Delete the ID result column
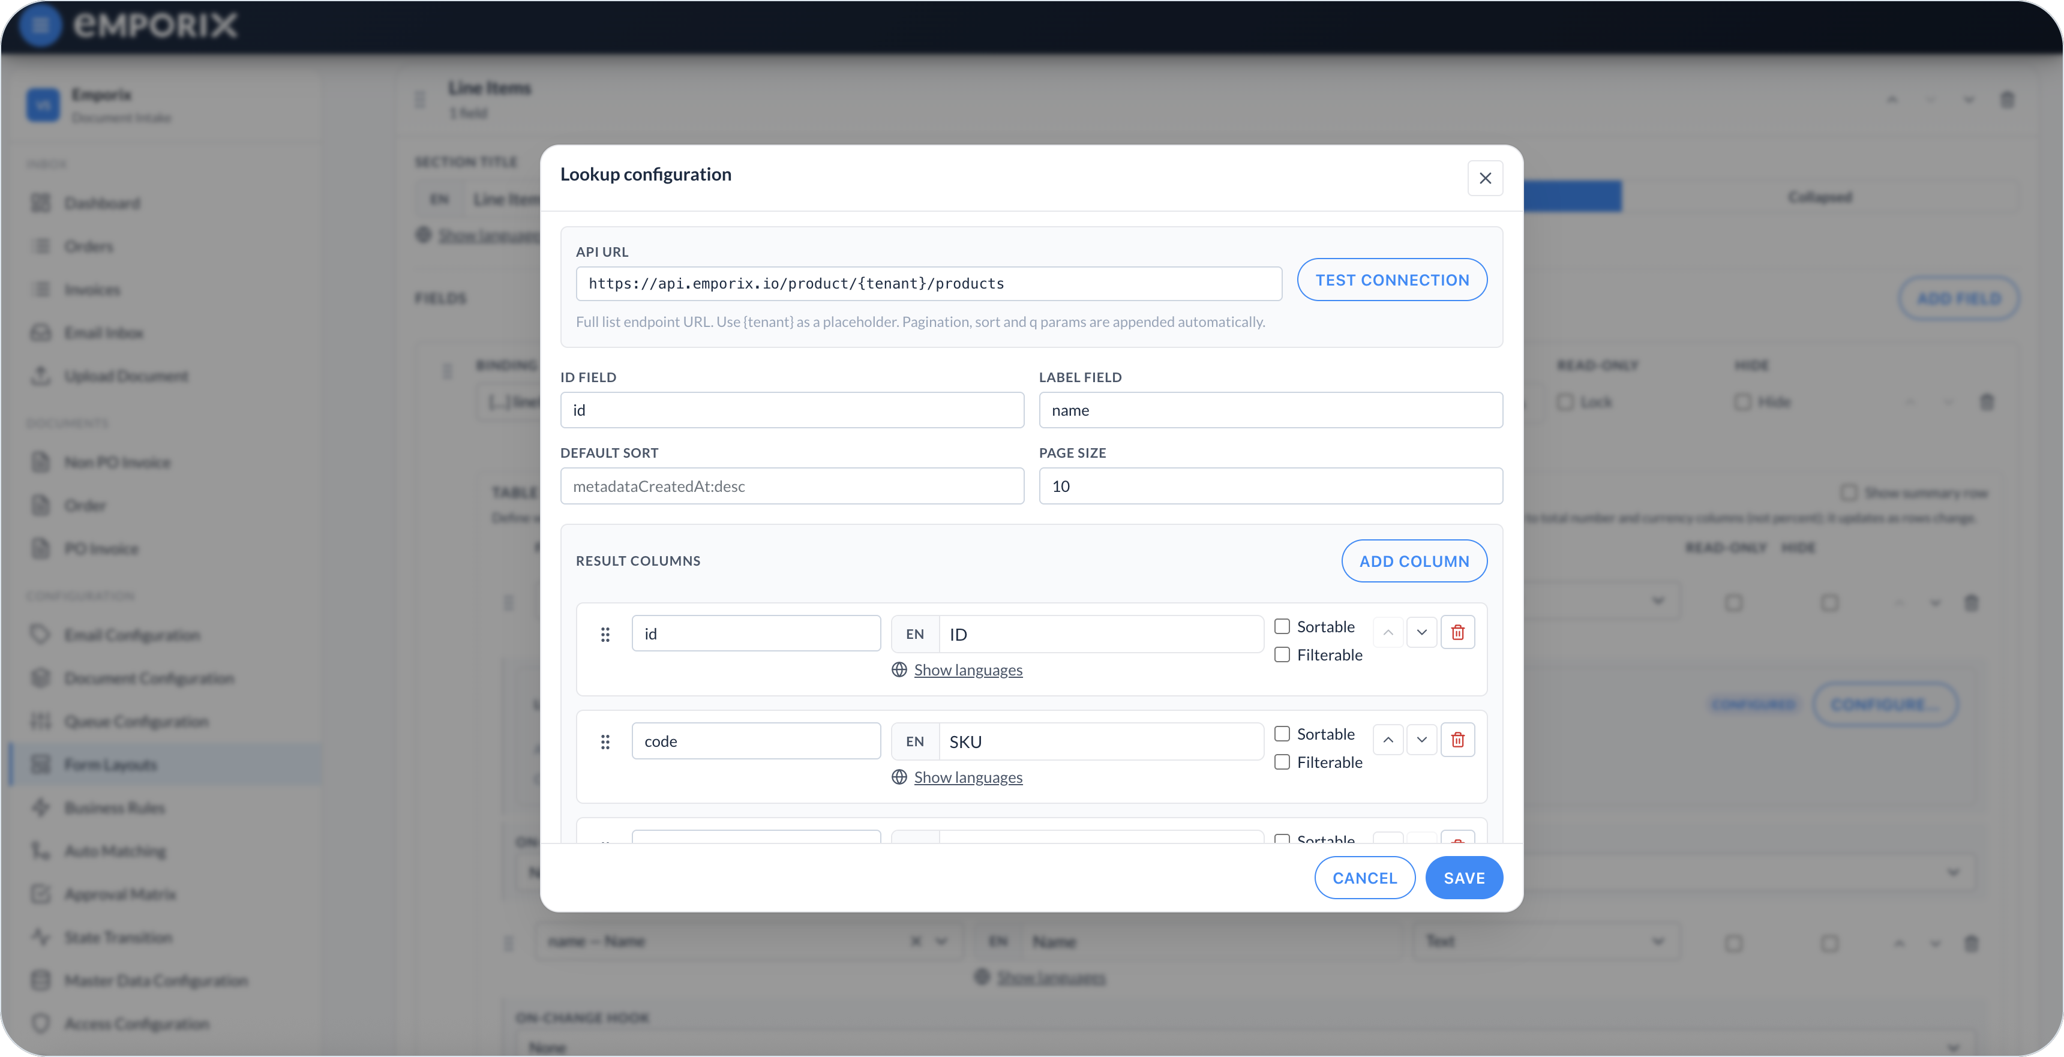The height and width of the screenshot is (1057, 2064). click(x=1457, y=632)
